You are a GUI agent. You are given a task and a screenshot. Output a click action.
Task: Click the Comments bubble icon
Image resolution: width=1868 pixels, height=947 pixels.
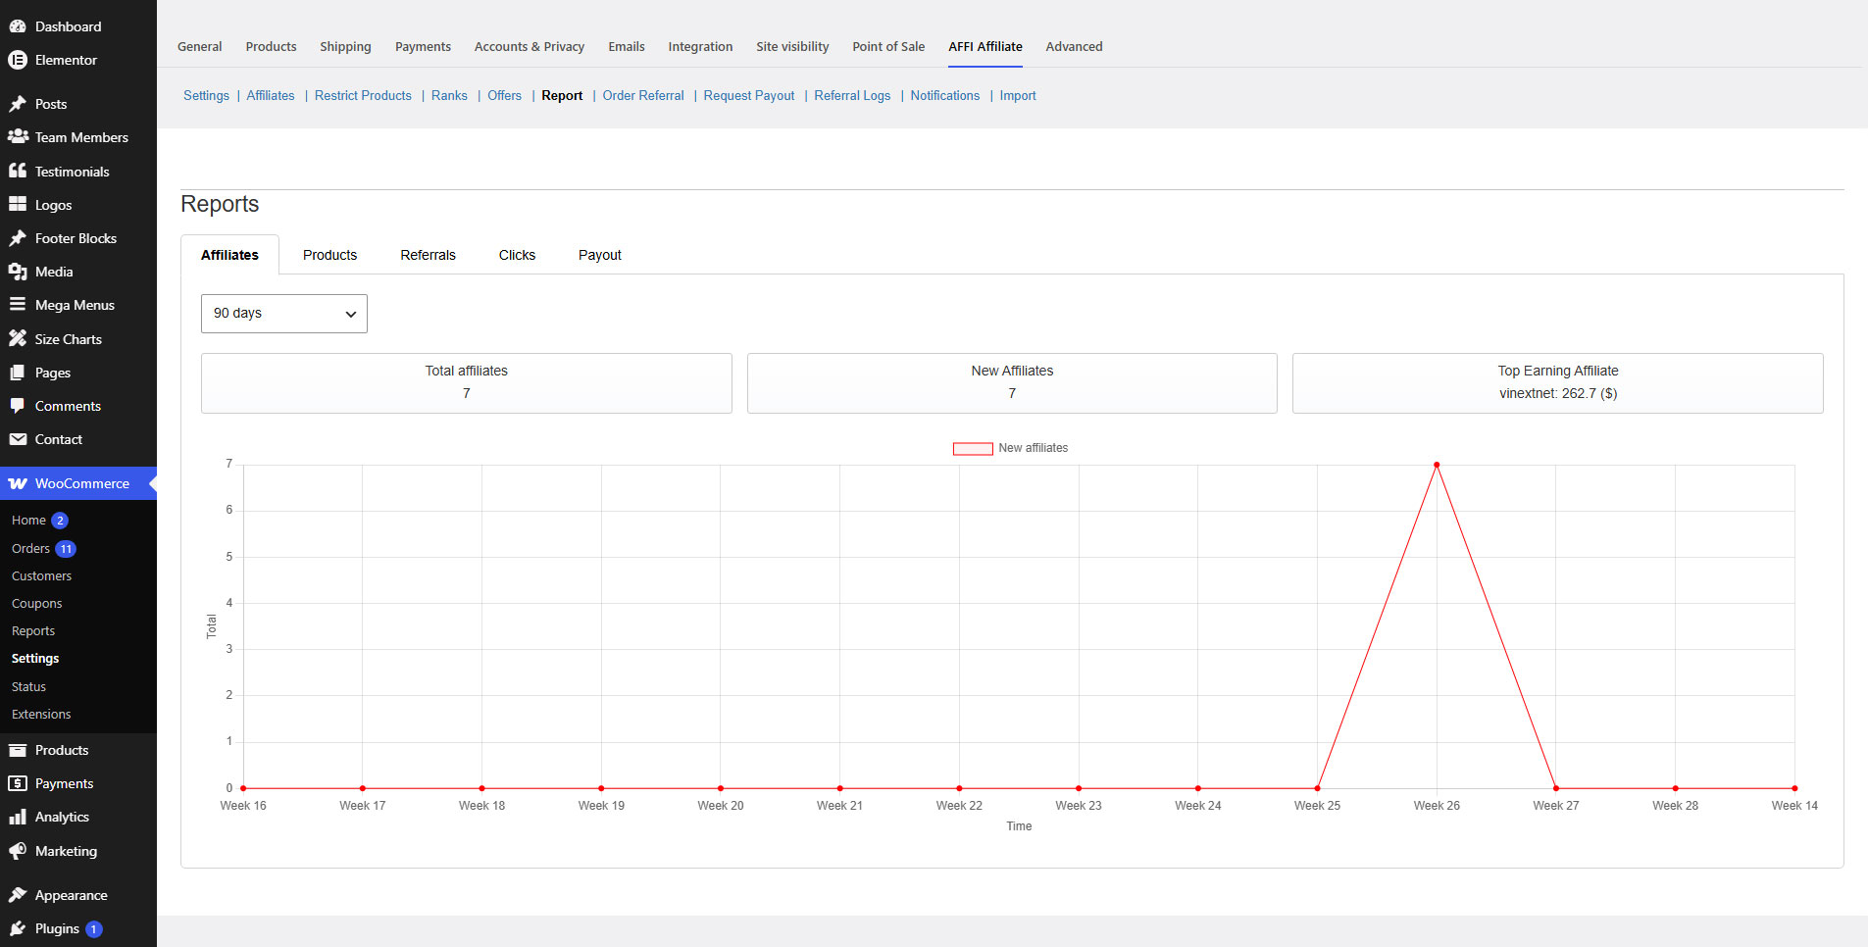(x=18, y=406)
